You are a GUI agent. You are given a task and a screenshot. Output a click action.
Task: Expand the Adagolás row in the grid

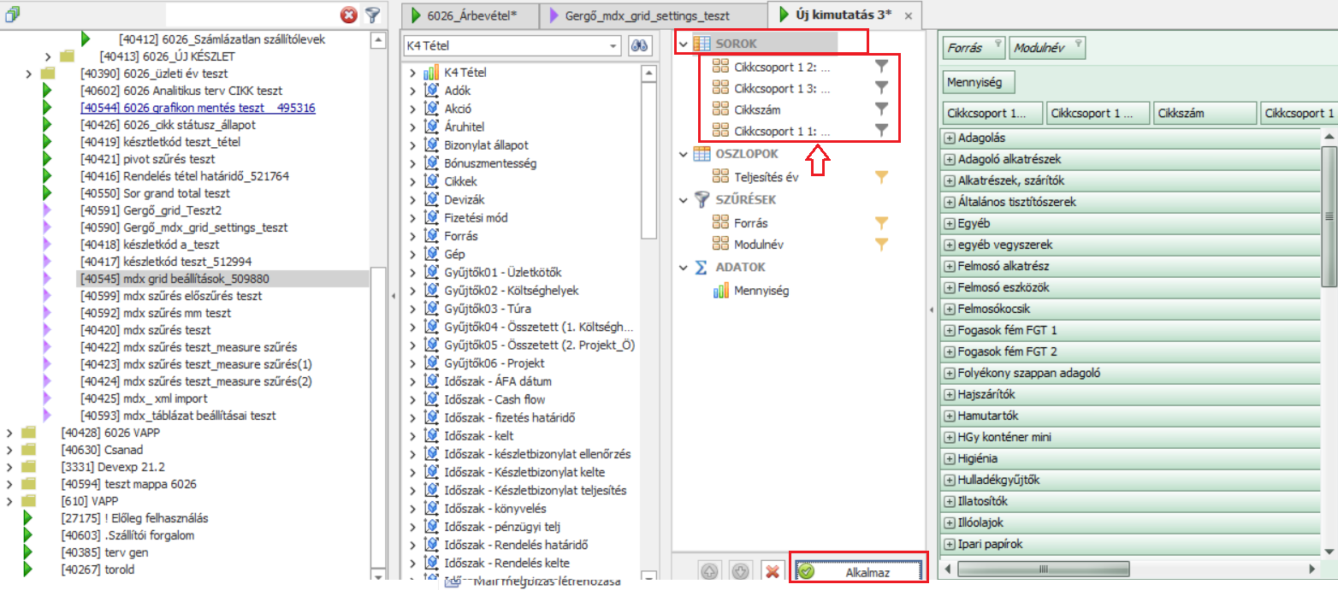point(949,138)
